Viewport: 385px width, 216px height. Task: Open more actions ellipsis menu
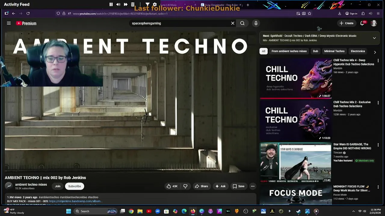[x=253, y=186]
